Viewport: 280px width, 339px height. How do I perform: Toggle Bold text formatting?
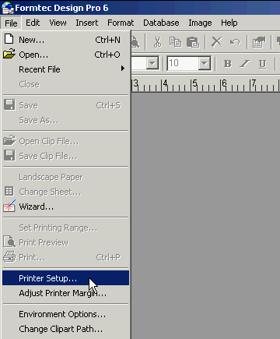228,63
